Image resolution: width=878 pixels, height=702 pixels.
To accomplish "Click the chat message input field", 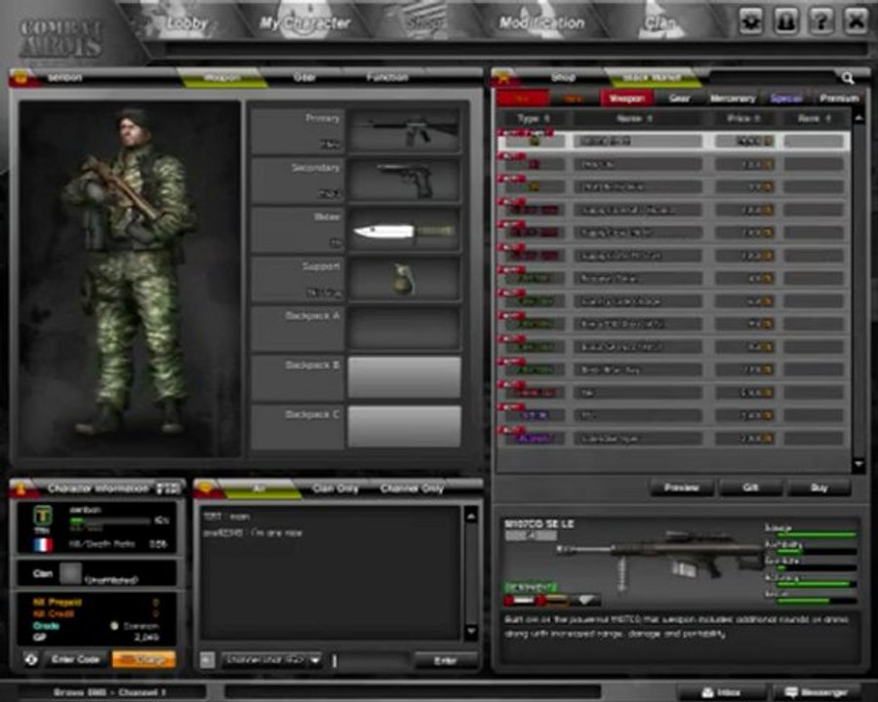I will (370, 661).
